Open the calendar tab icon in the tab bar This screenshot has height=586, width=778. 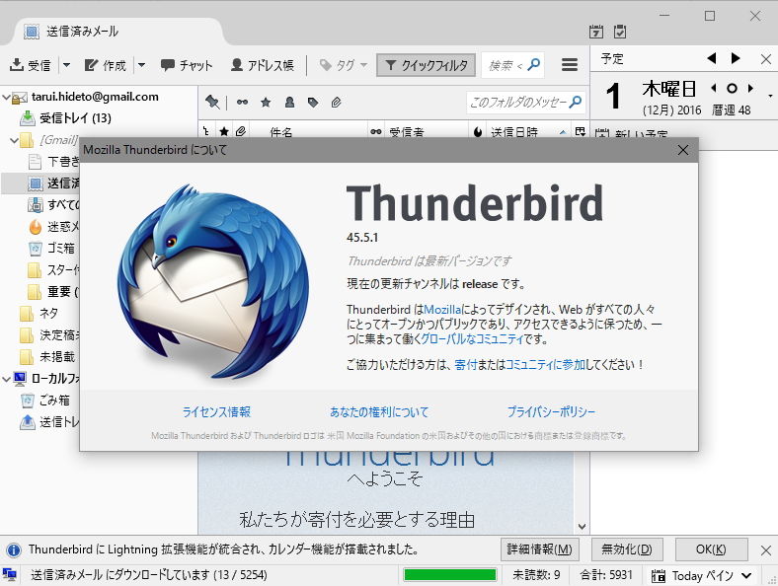pos(596,32)
